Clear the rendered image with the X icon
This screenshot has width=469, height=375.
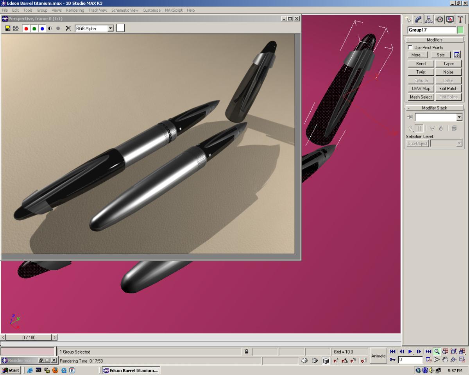[x=68, y=29]
